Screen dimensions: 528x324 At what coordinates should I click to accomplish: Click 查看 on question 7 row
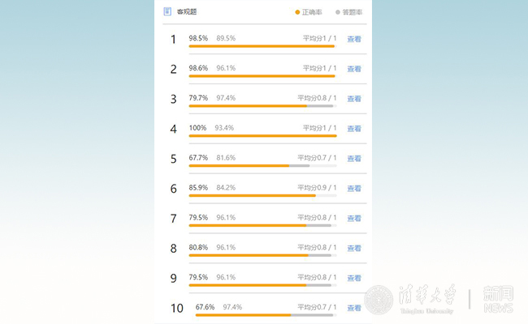tap(354, 219)
